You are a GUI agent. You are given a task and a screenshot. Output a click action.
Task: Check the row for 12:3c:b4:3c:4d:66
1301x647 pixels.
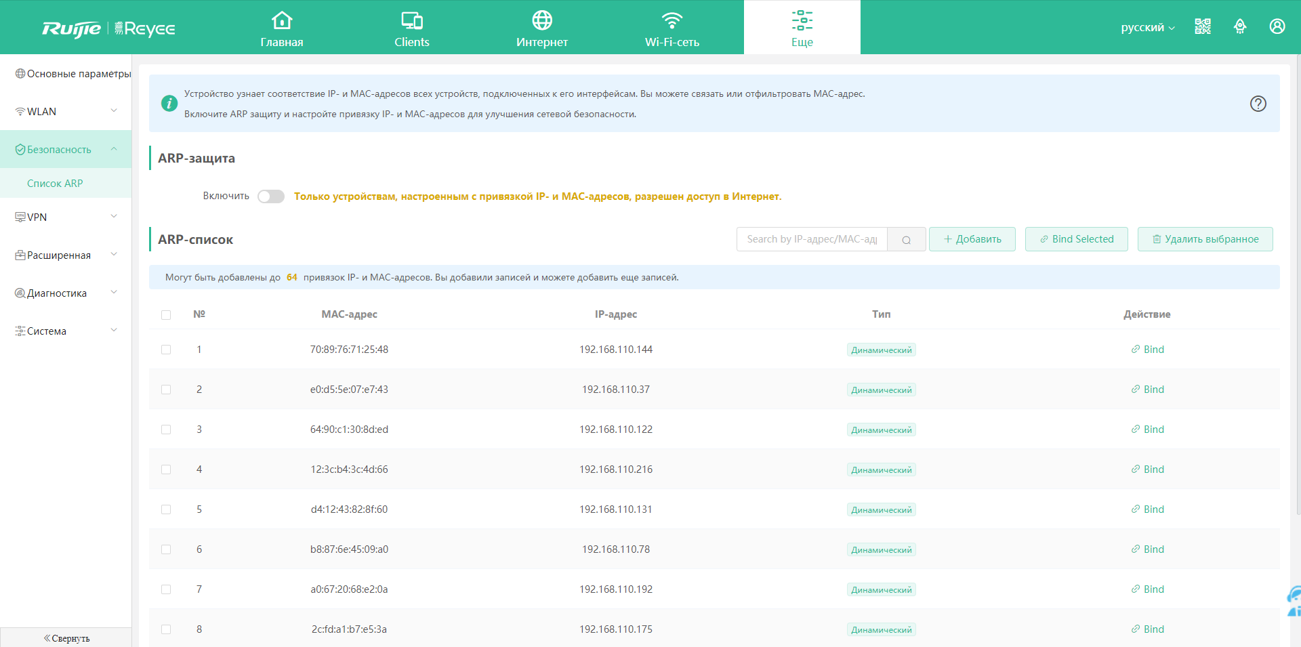point(166,469)
